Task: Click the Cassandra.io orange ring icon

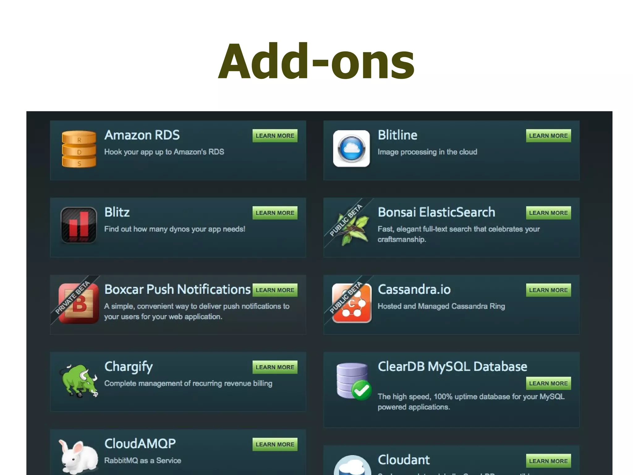Action: pyautogui.click(x=352, y=303)
